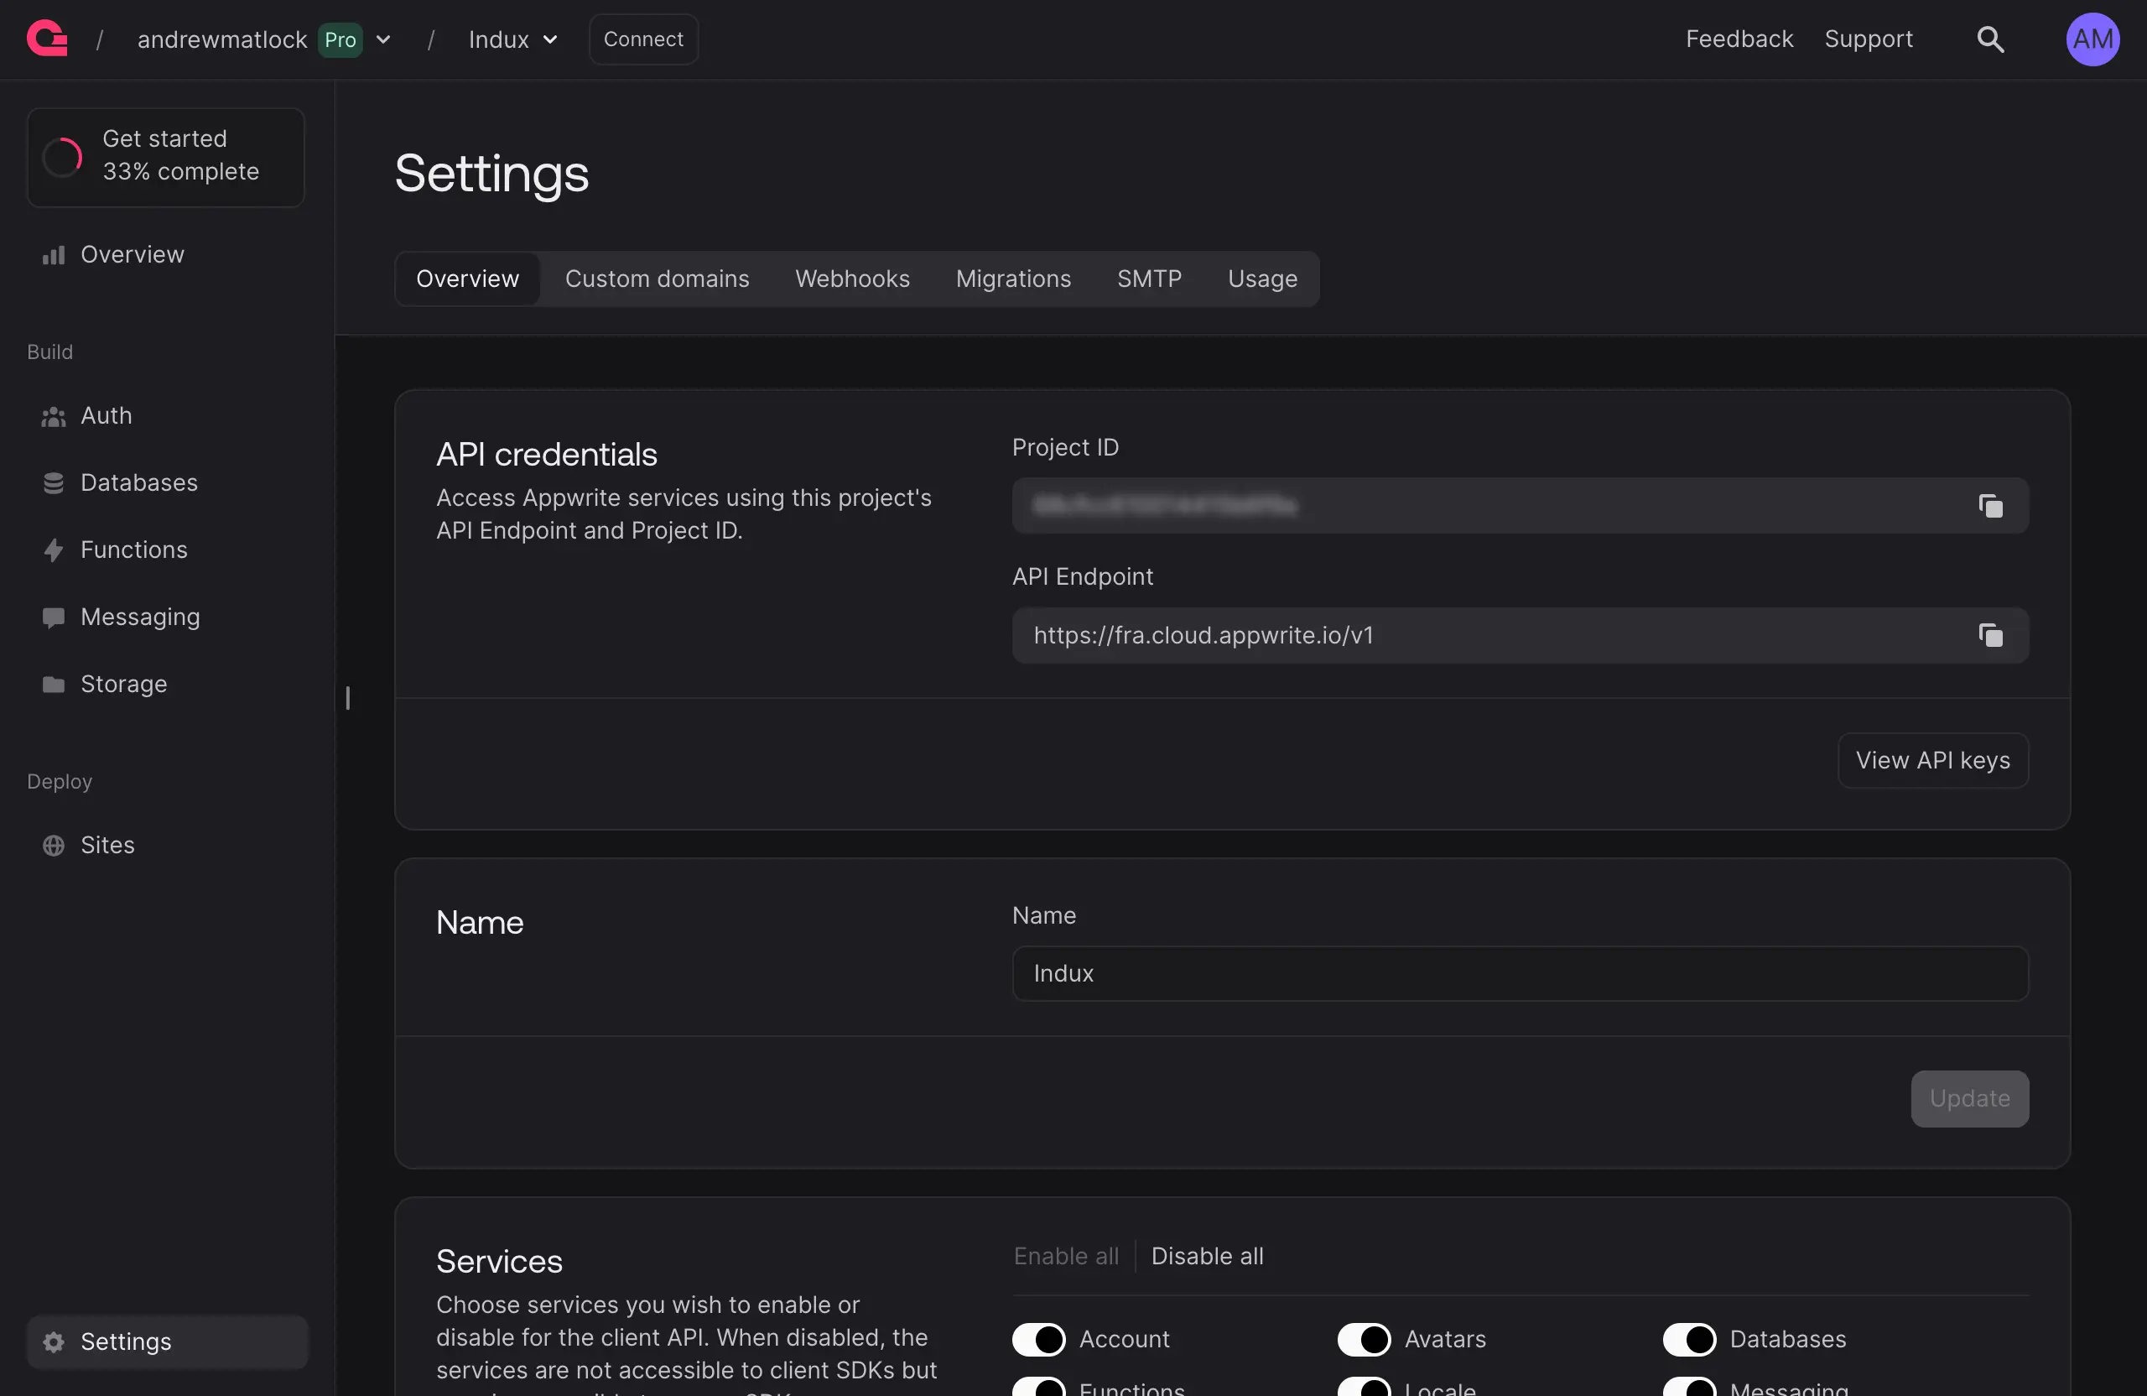The height and width of the screenshot is (1396, 2147).
Task: Switch to the Usage tab
Action: [x=1262, y=279]
